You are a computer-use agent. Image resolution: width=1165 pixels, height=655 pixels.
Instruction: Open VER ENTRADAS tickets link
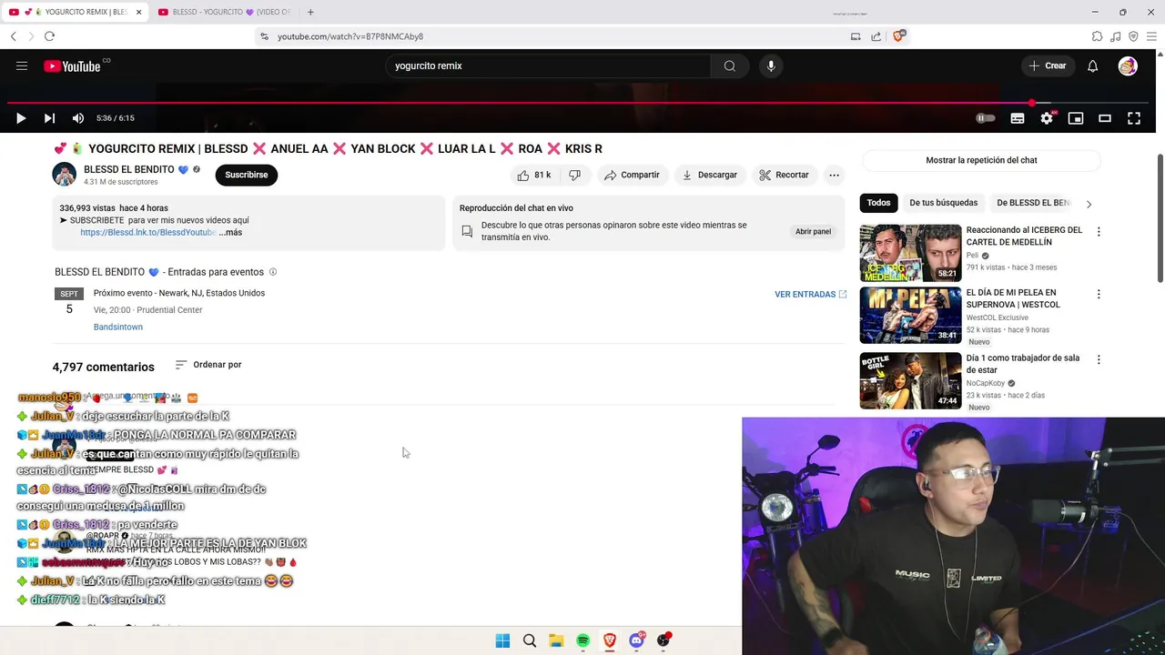point(810,295)
